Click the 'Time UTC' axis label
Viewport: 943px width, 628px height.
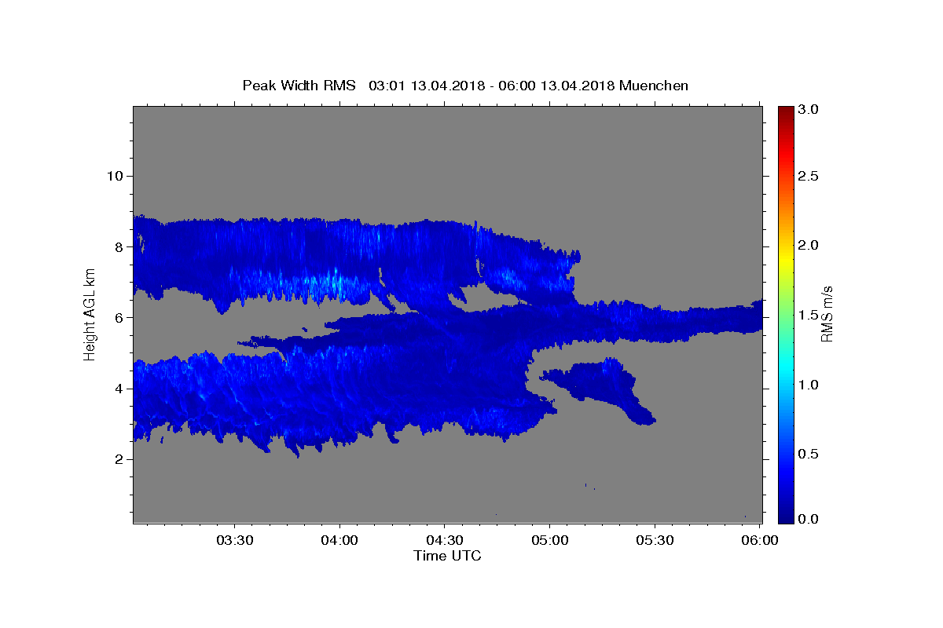click(447, 556)
